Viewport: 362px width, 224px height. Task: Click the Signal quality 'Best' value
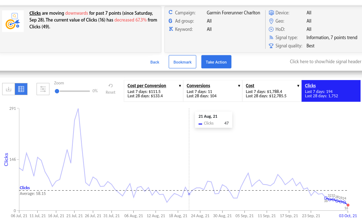pos(310,46)
